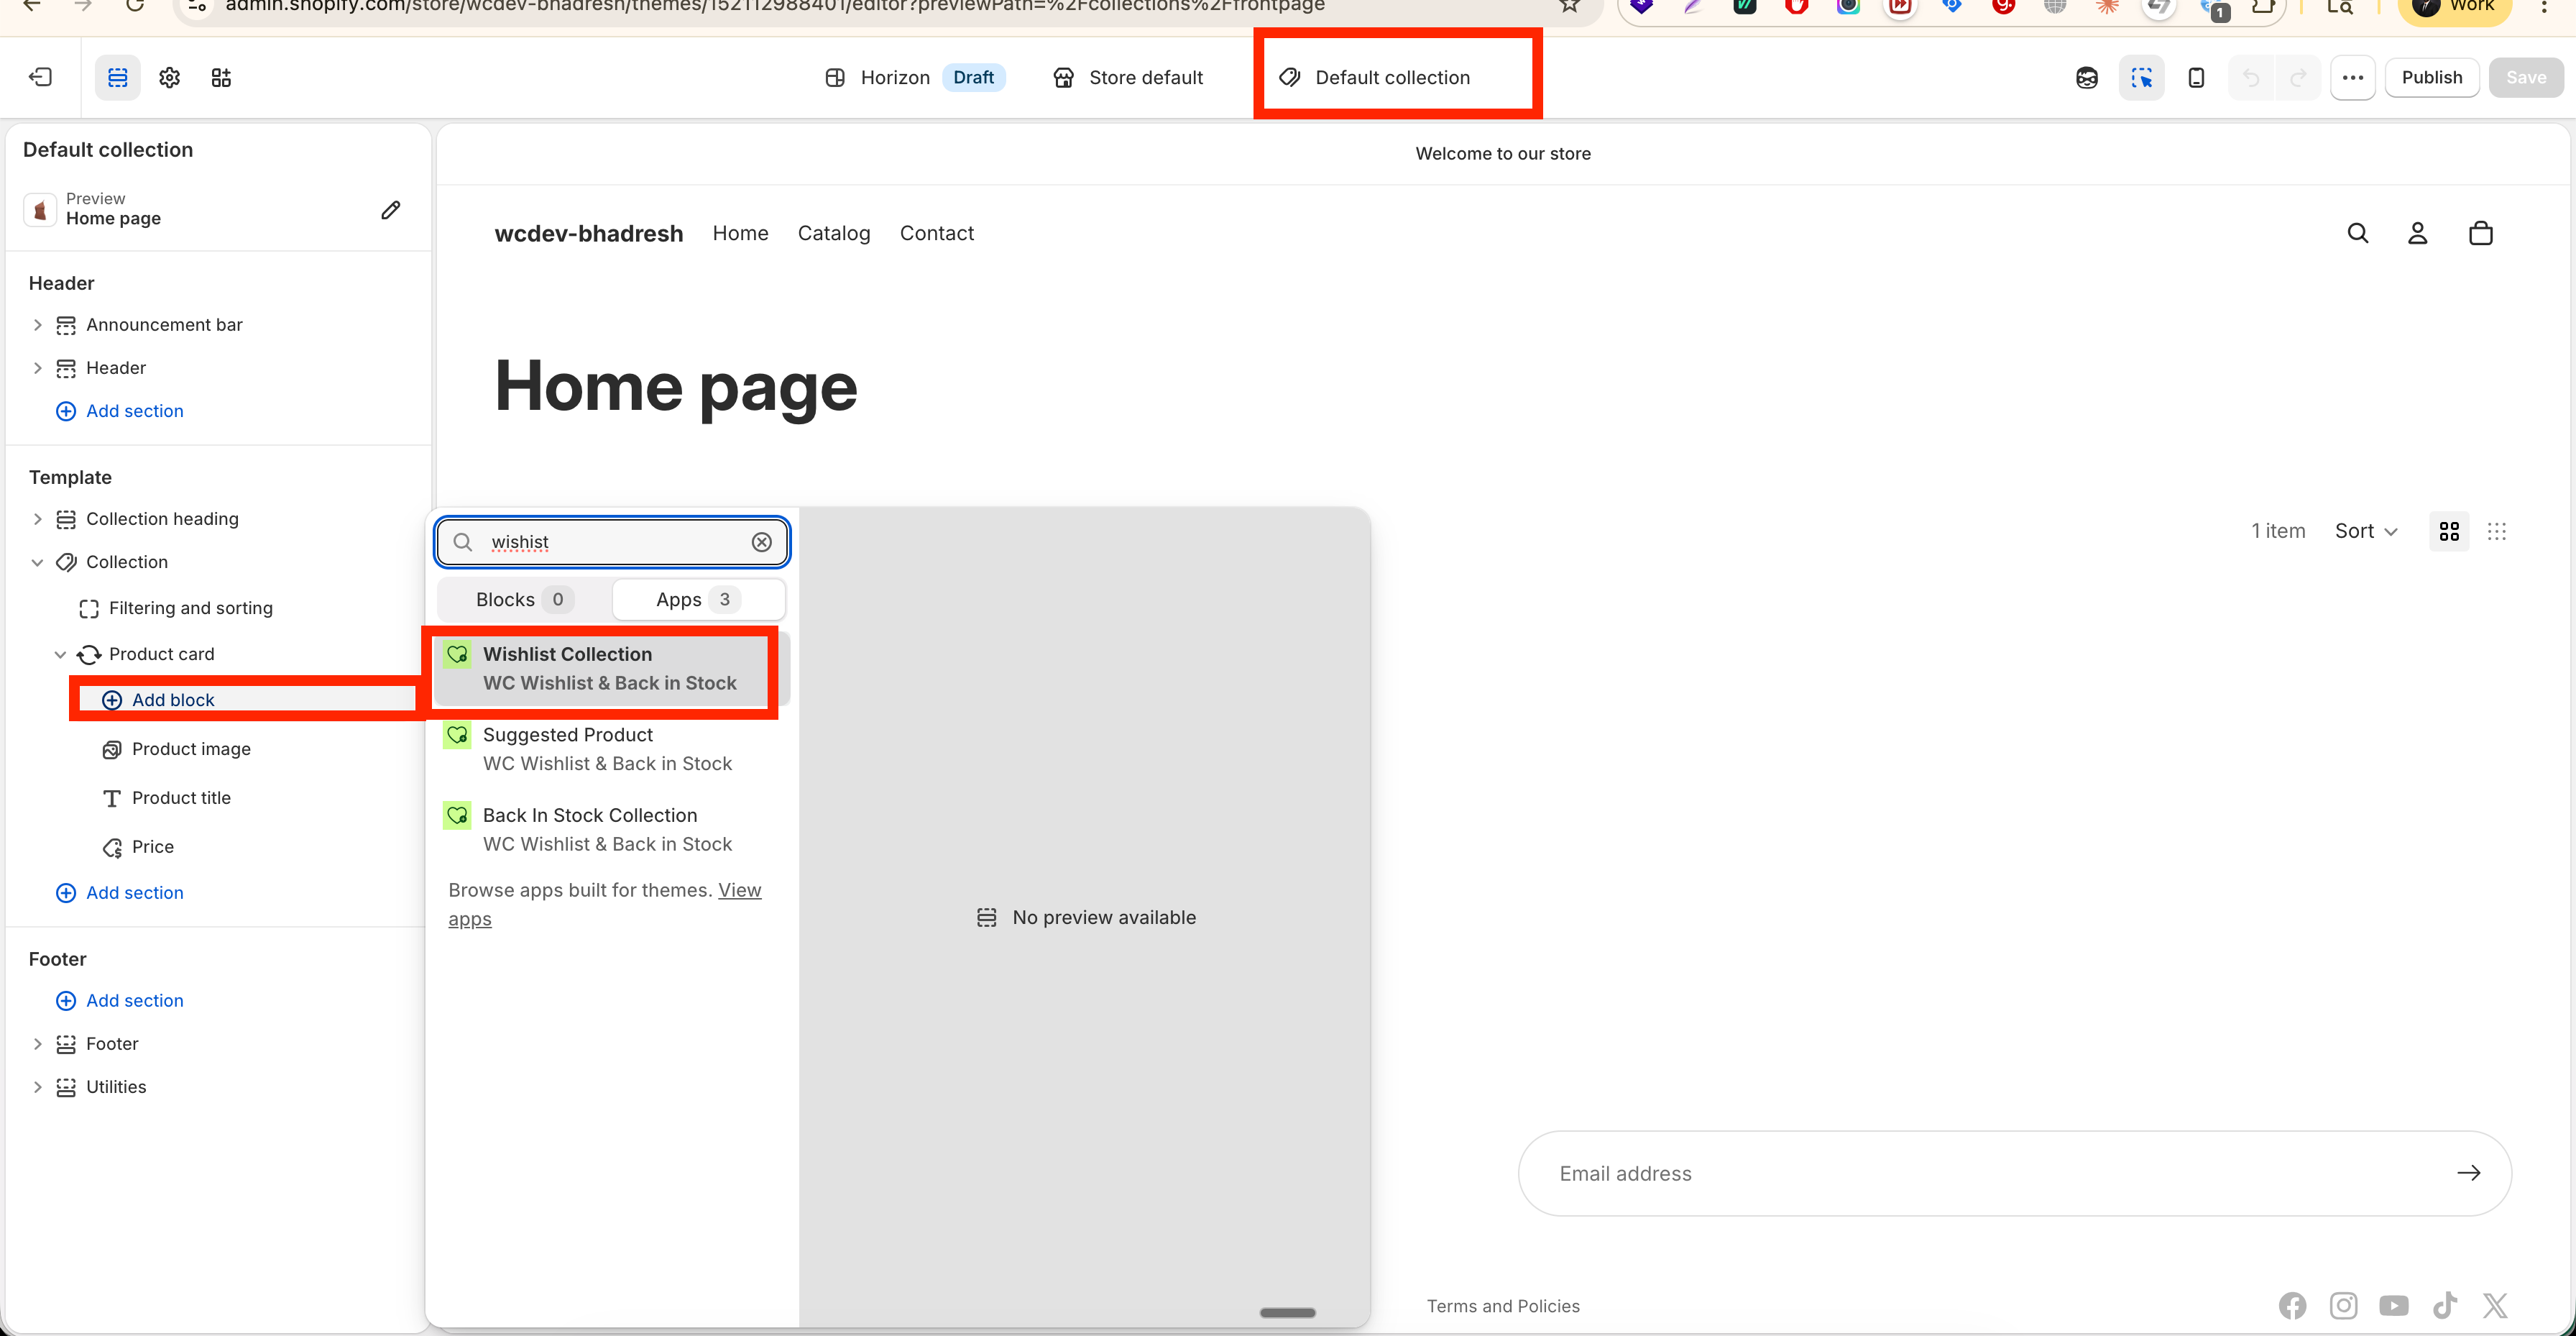Viewport: 2576px width, 1336px height.
Task: Click the Publish button
Action: point(2431,77)
